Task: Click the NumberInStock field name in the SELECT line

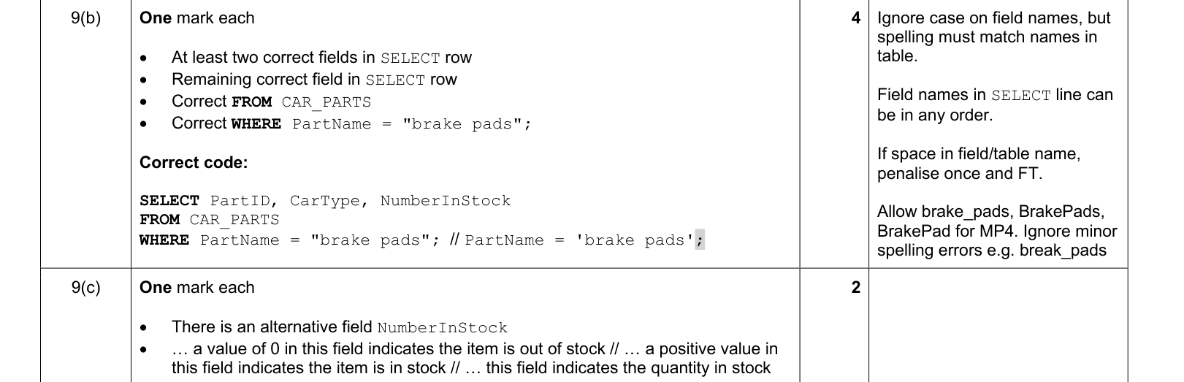Action: click(446, 201)
